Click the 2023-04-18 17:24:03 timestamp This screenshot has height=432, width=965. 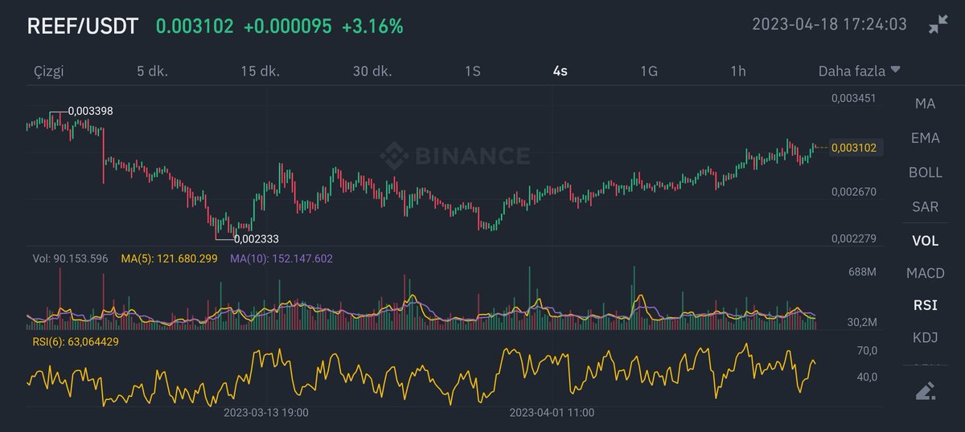click(829, 24)
